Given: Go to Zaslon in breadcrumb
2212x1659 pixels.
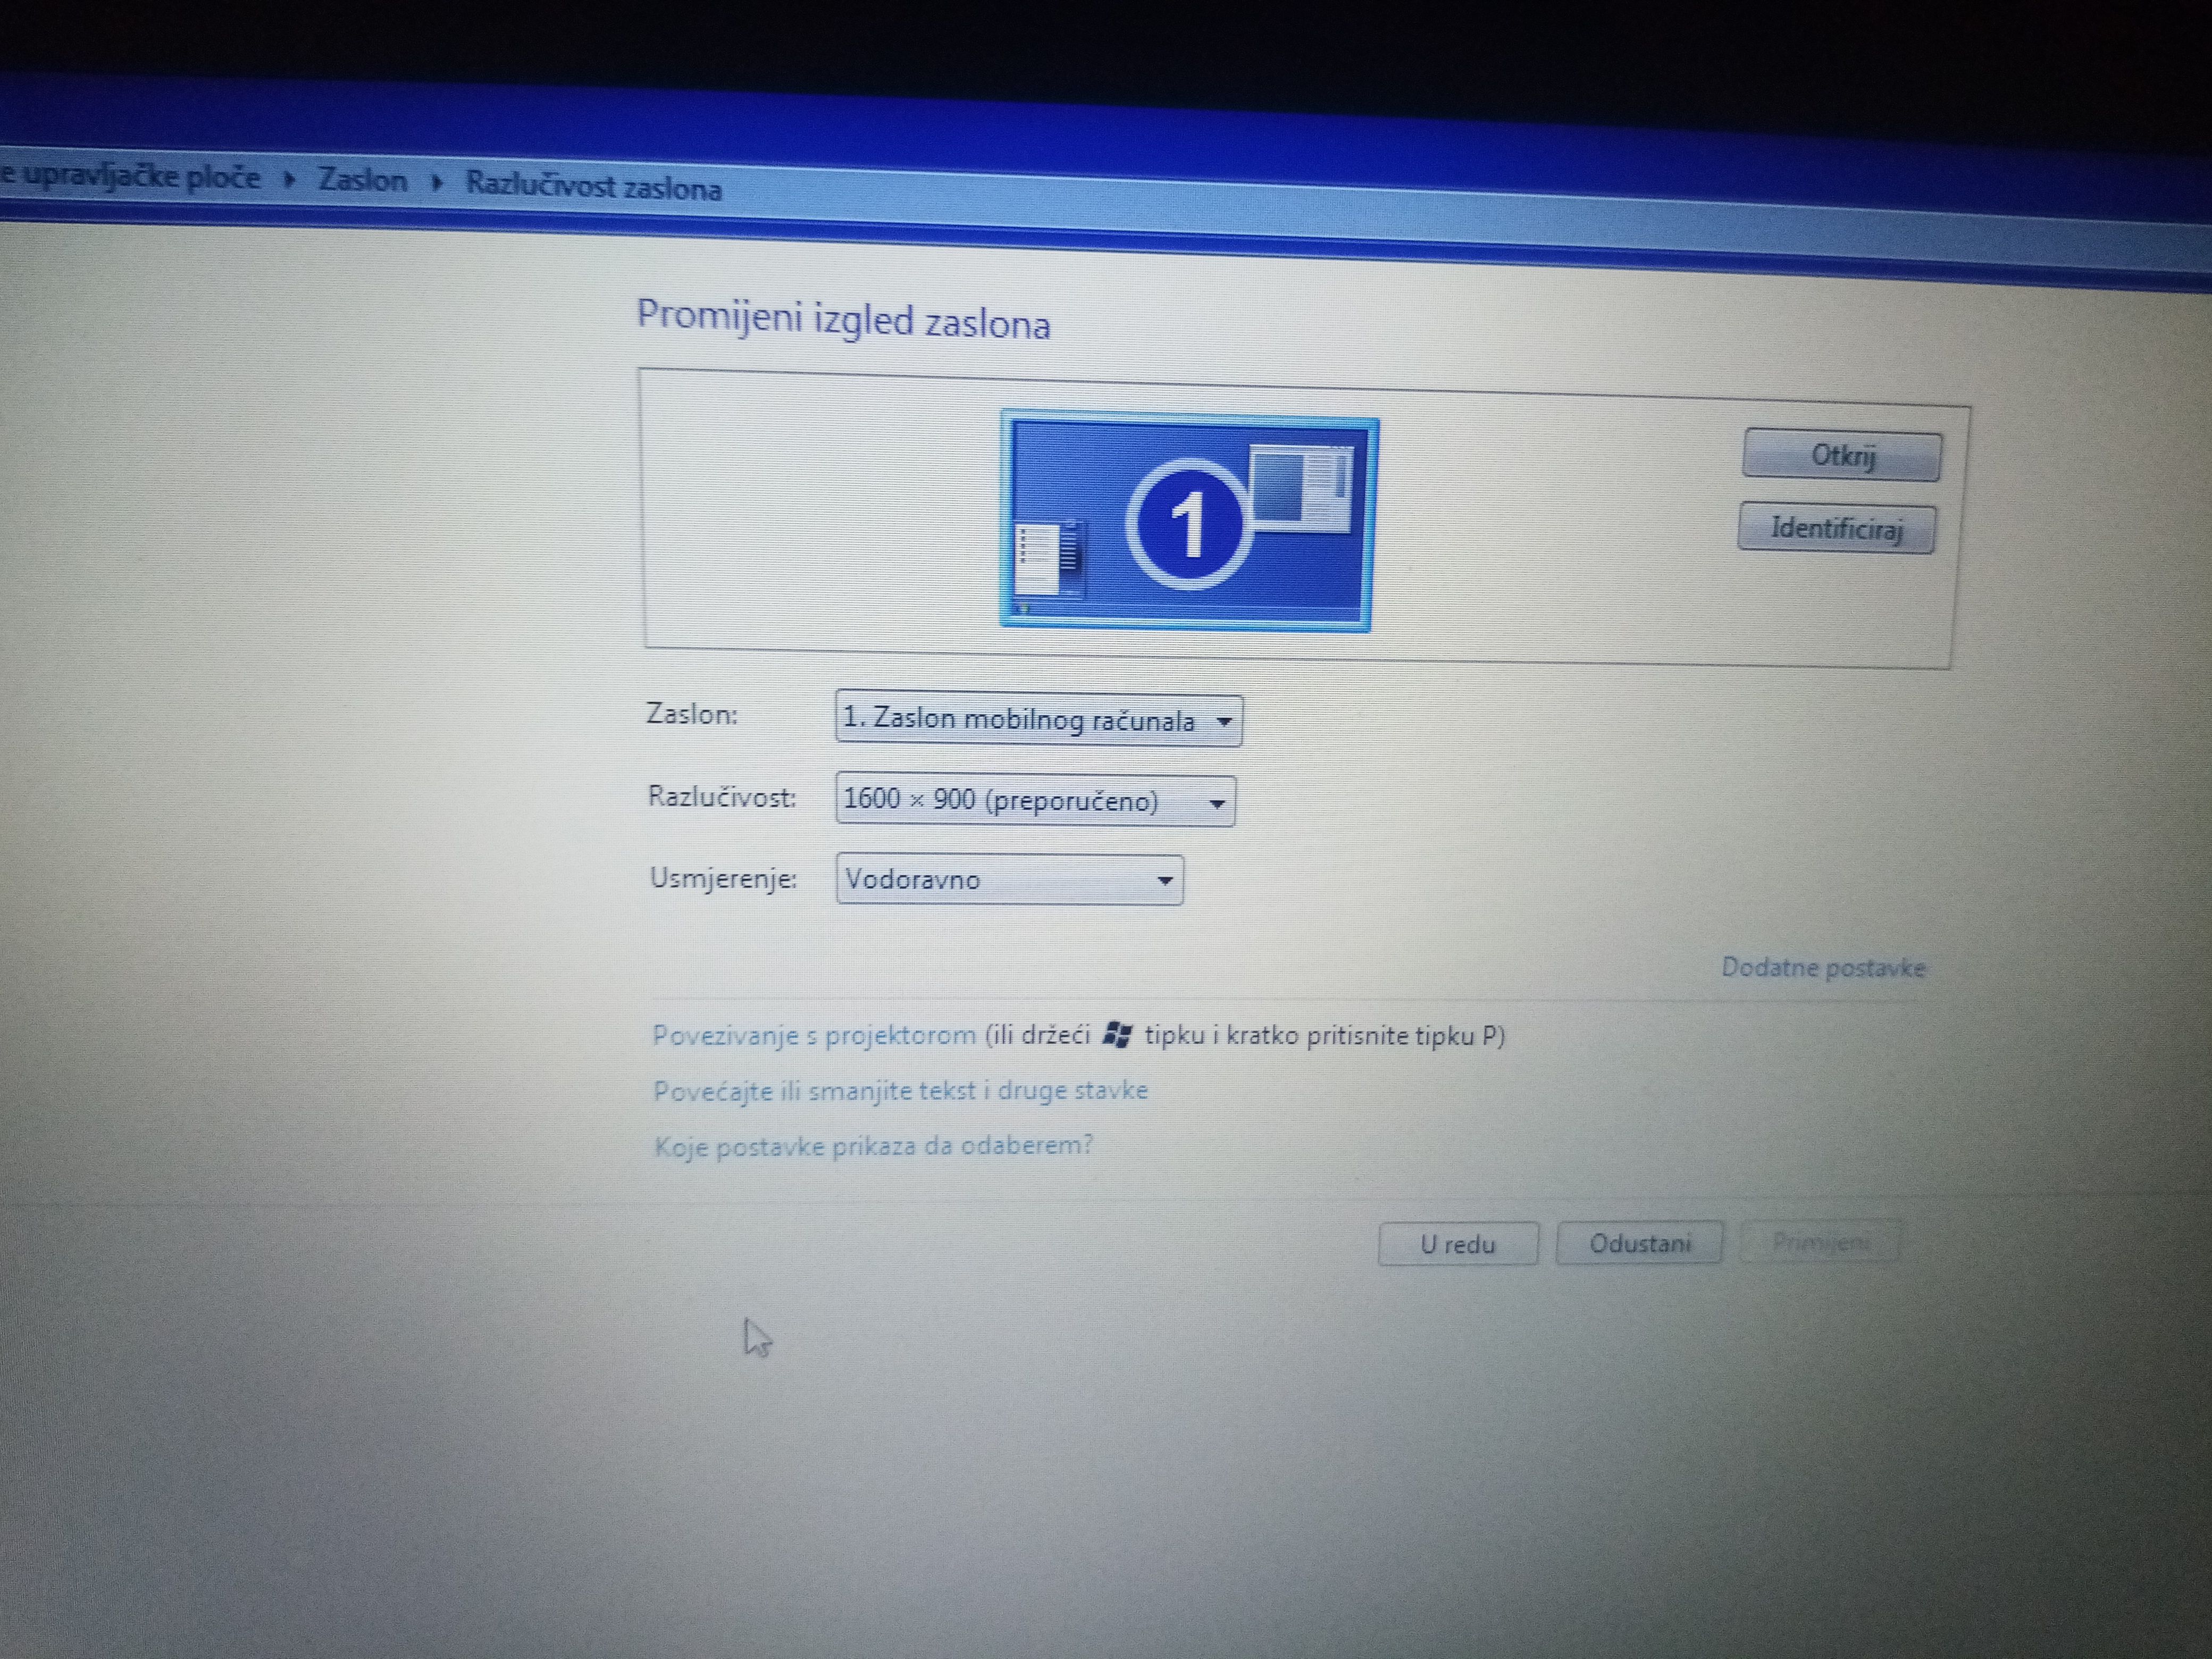Looking at the screenshot, I should [362, 180].
